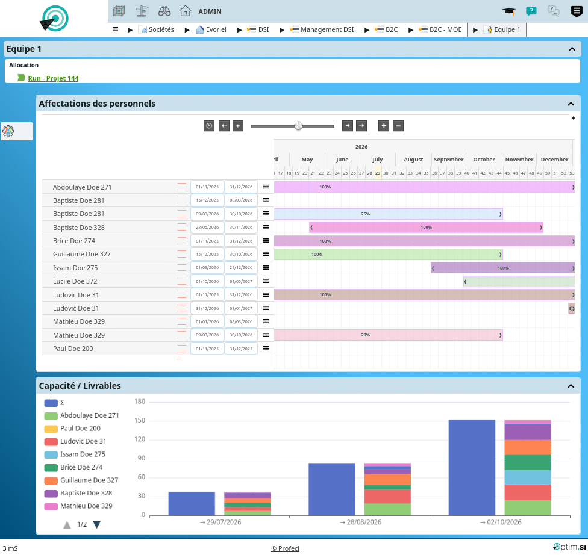The width and height of the screenshot is (588, 555).
Task: Toggle the Σ sum legend series
Action: [x=54, y=403]
